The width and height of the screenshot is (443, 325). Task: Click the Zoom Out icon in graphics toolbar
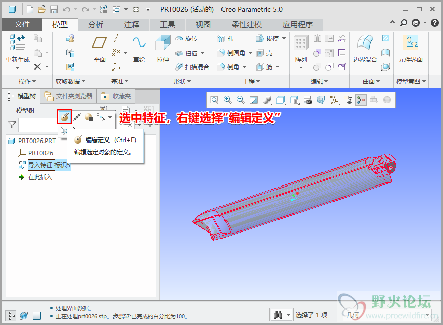click(241, 100)
